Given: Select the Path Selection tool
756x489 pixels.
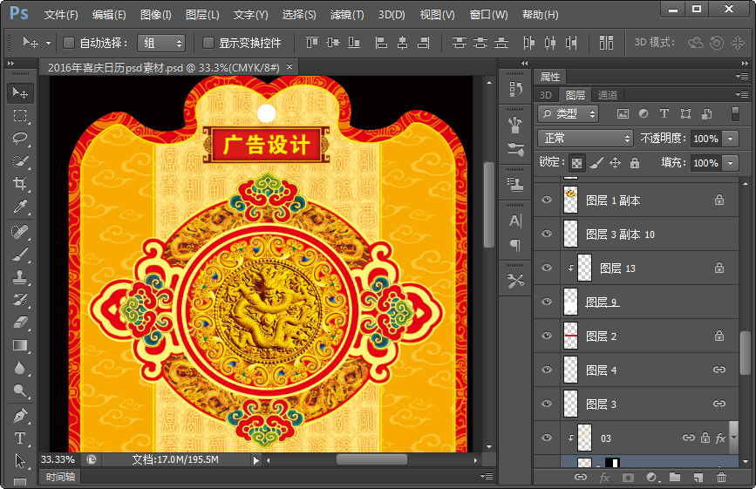Looking at the screenshot, I should (20, 460).
